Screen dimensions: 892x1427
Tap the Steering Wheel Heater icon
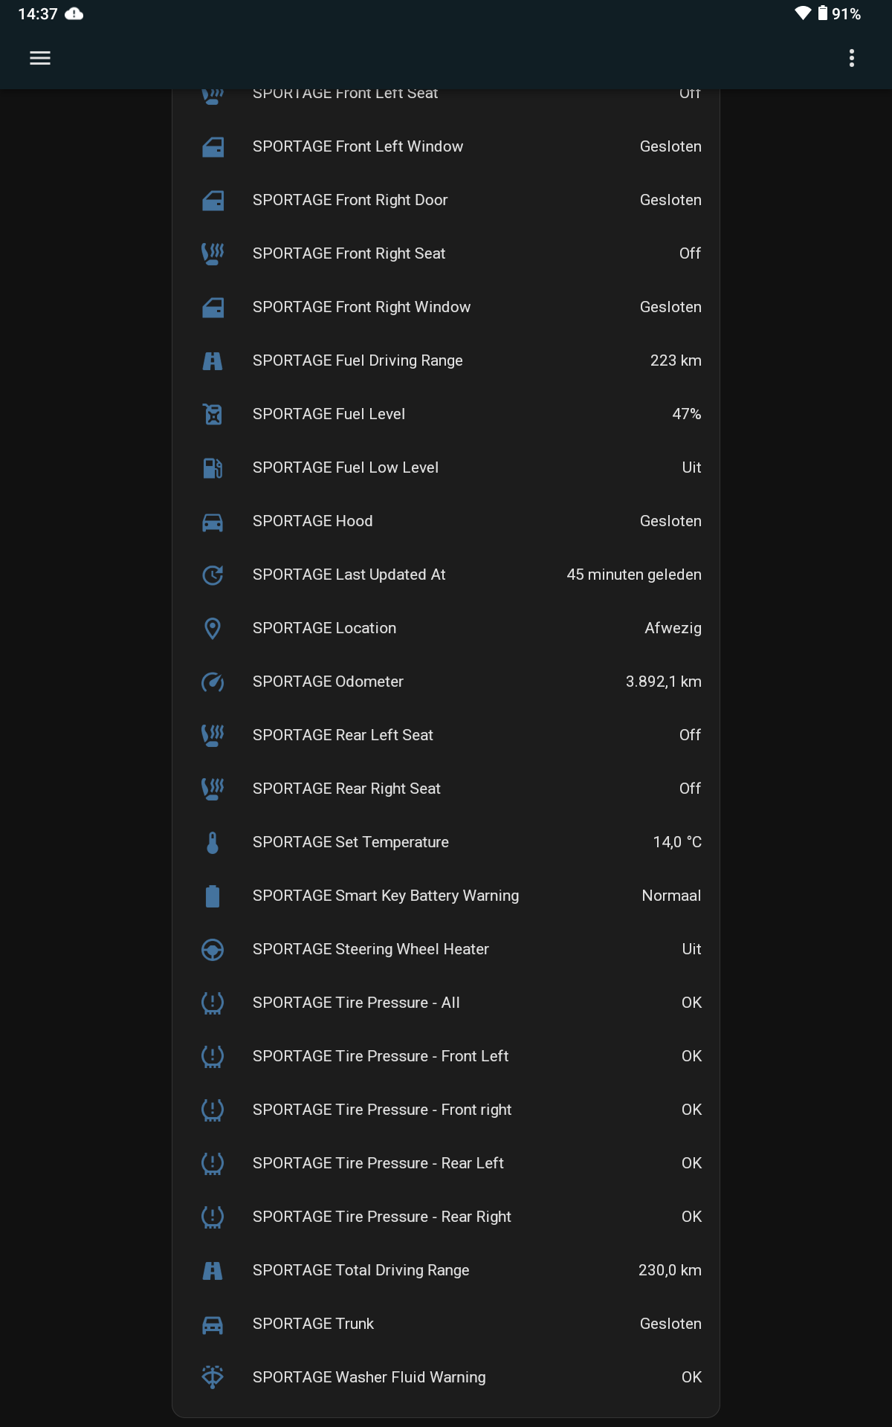pos(213,949)
